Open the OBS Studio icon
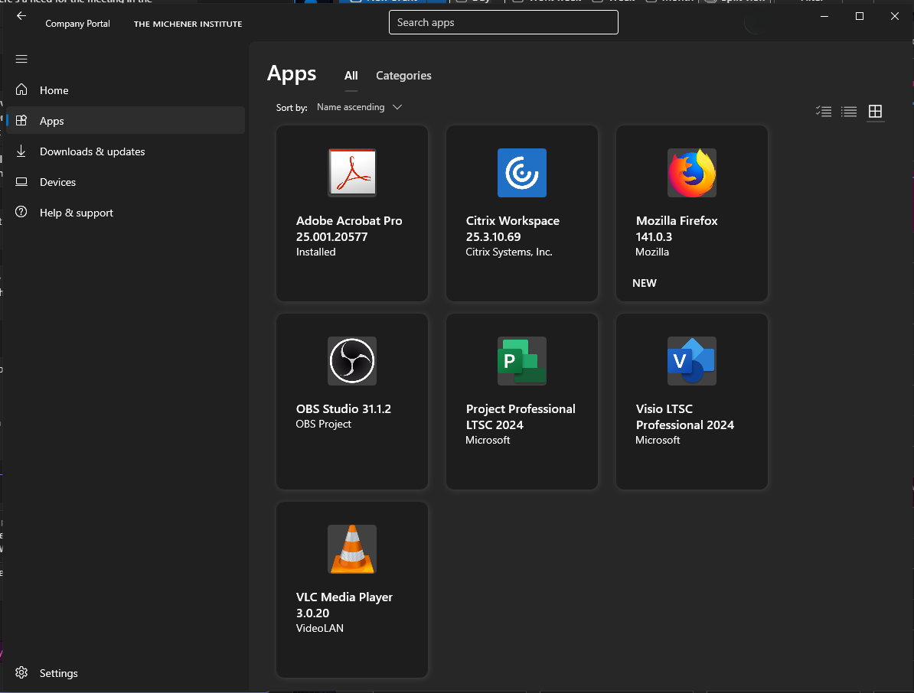914x693 pixels. tap(352, 361)
